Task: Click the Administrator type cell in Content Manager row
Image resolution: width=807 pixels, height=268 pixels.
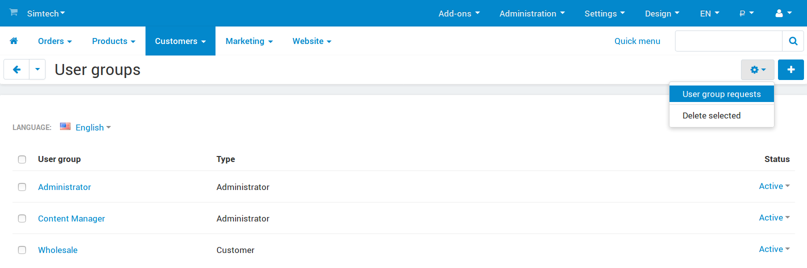Action: (x=242, y=218)
